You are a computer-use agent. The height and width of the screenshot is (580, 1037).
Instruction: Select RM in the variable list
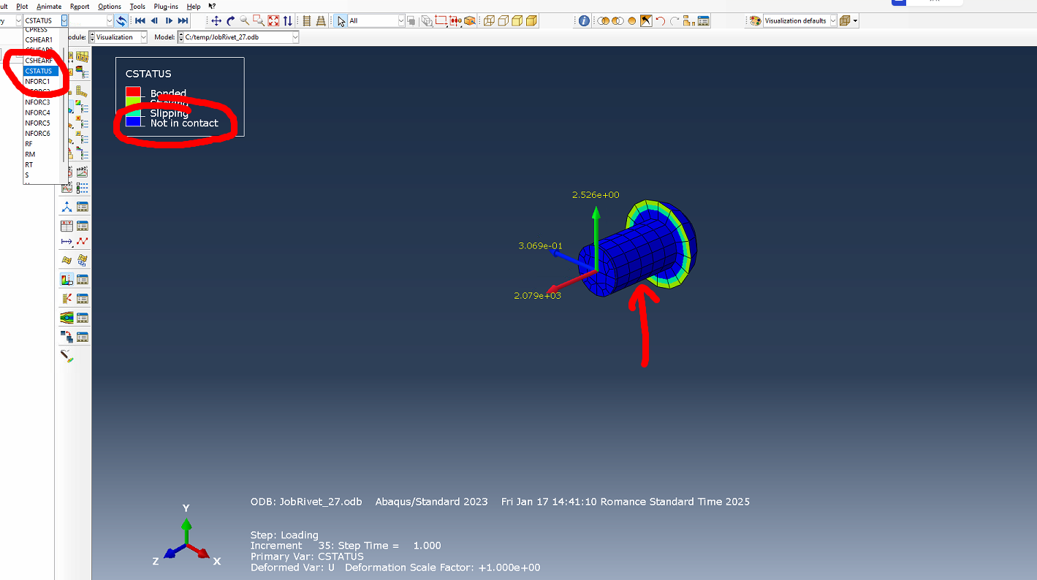pos(30,154)
